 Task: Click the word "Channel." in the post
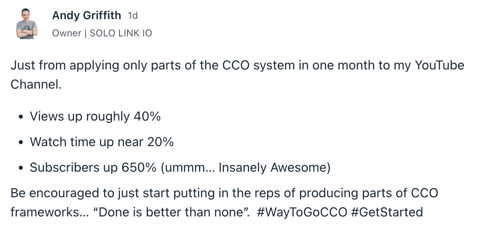(x=36, y=84)
